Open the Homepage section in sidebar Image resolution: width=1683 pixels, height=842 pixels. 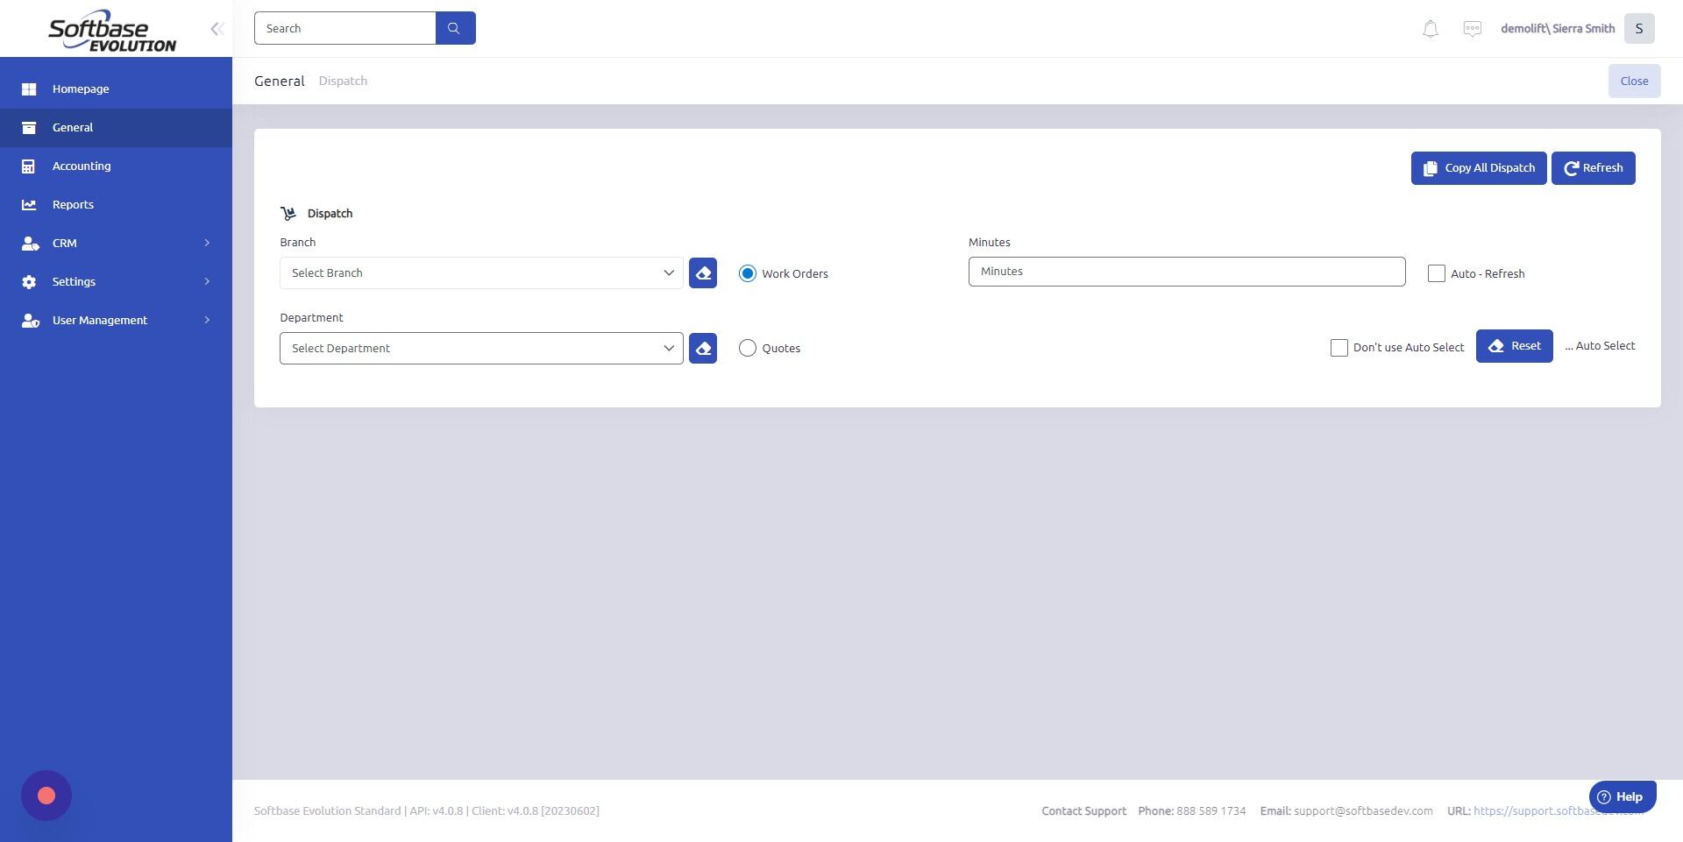[81, 88]
